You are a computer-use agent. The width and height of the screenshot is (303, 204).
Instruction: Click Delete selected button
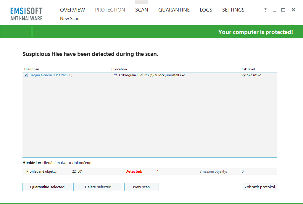pos(98,187)
